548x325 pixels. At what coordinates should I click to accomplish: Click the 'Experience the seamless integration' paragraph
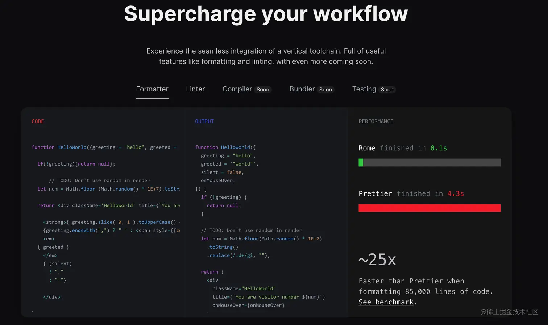pos(266,56)
